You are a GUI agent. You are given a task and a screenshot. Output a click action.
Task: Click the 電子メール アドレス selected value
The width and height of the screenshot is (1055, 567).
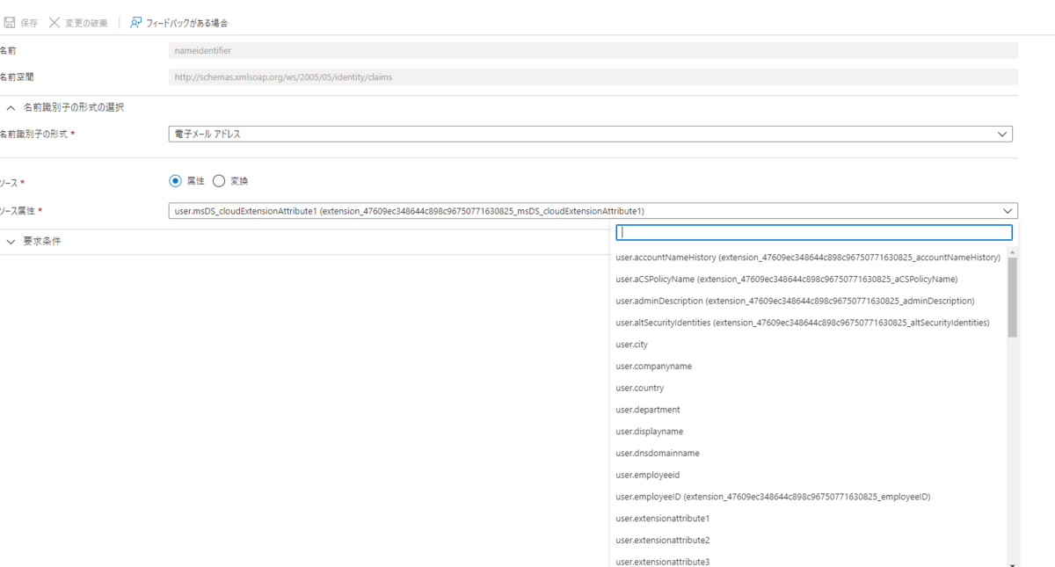(207, 134)
